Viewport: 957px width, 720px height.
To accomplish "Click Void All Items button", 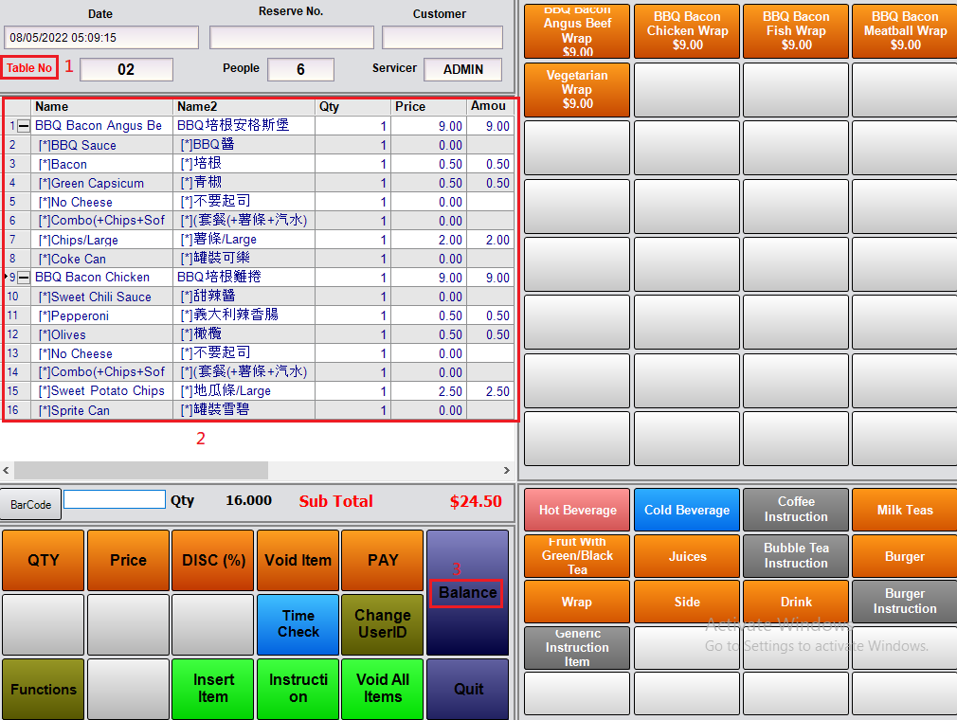I will coord(383,689).
